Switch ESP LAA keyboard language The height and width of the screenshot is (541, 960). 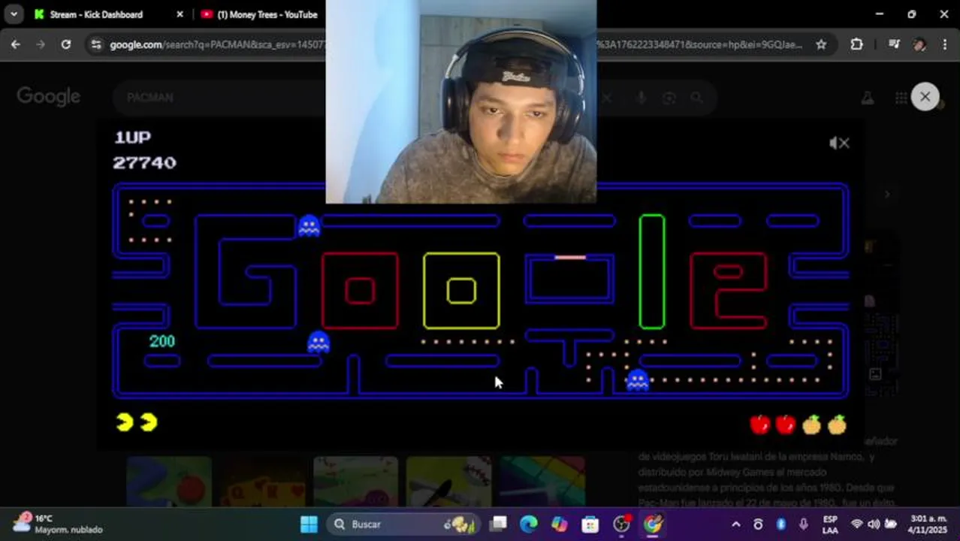coord(830,524)
